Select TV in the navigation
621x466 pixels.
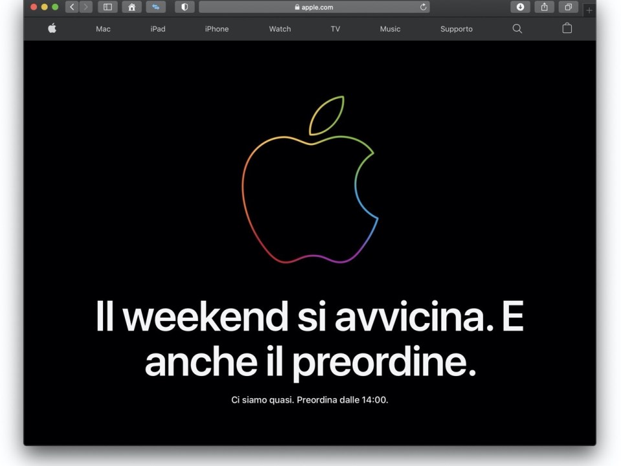[x=336, y=29]
